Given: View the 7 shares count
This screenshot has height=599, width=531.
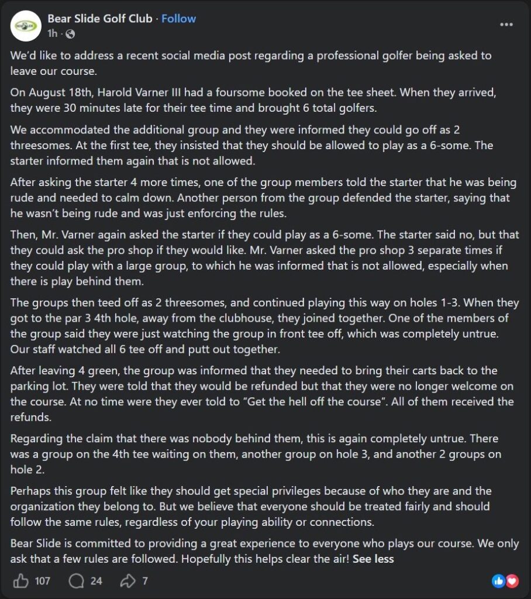Looking at the screenshot, I should 145,581.
